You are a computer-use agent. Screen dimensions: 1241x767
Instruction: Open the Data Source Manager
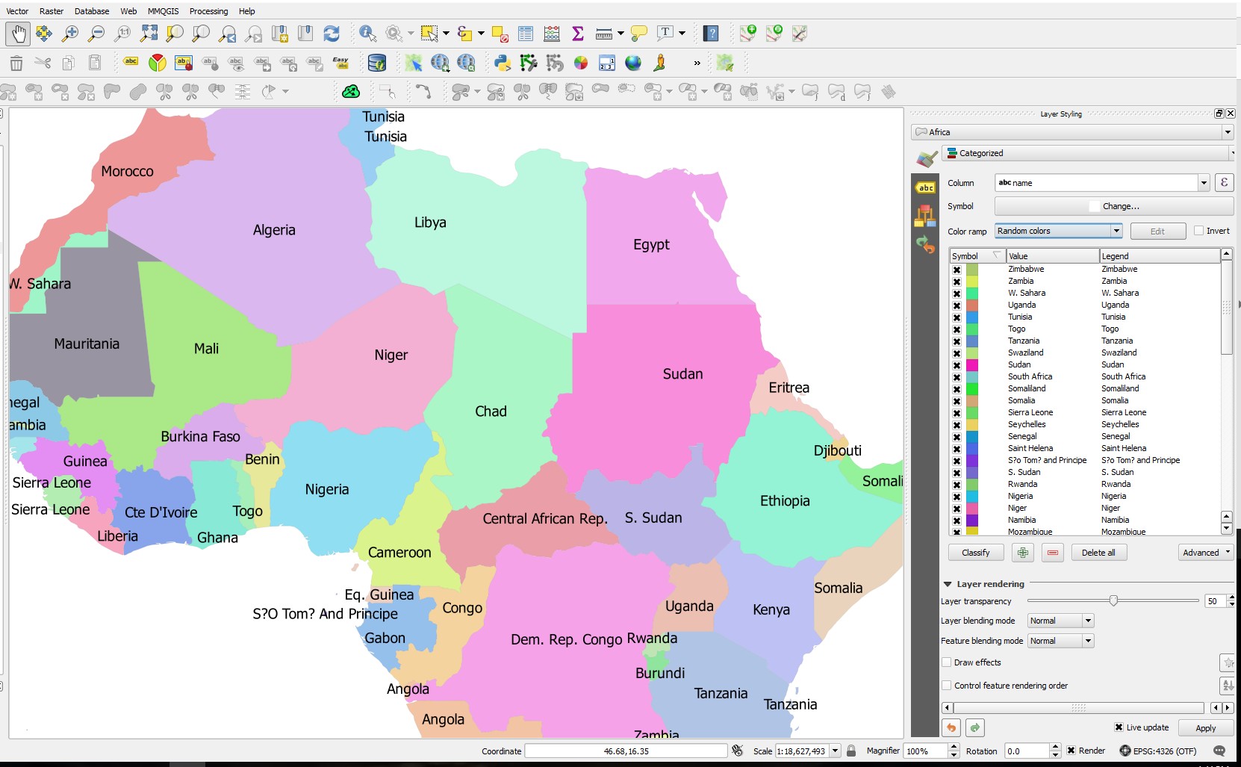click(378, 63)
